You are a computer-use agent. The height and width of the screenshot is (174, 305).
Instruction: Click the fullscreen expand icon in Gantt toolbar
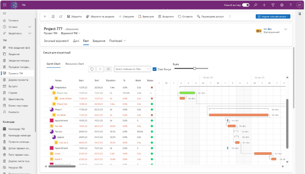(100, 69)
